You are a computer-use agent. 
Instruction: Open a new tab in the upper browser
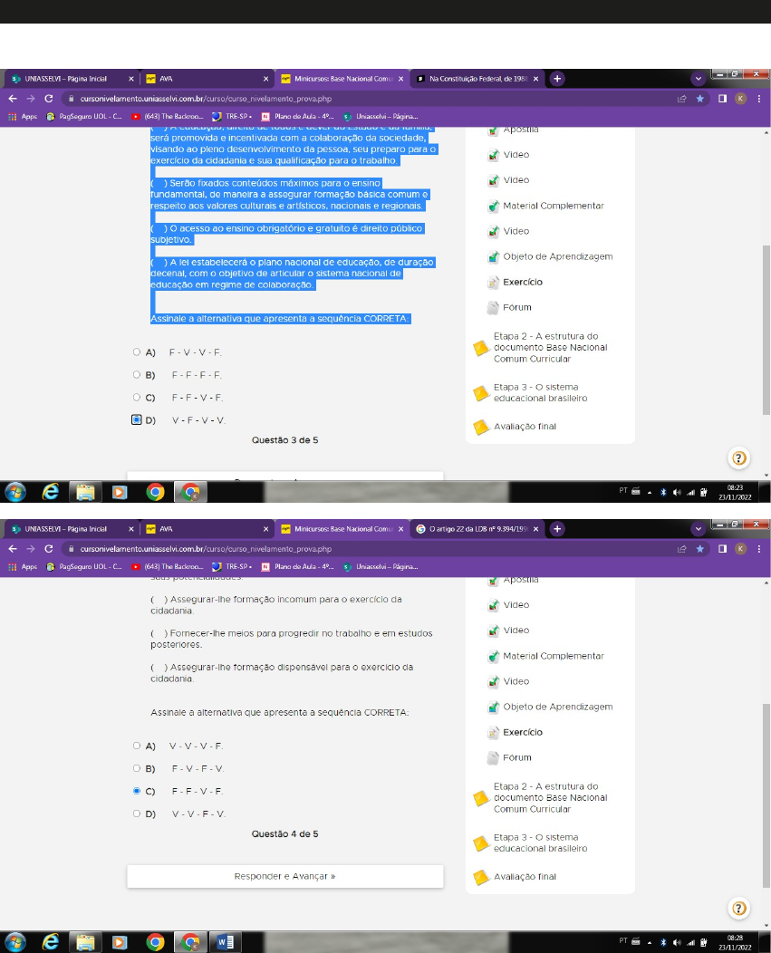(x=557, y=79)
